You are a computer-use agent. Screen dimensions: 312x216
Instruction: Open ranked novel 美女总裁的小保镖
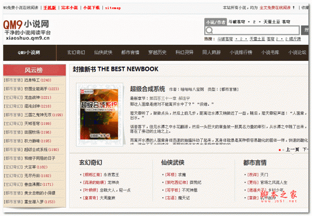40,193
